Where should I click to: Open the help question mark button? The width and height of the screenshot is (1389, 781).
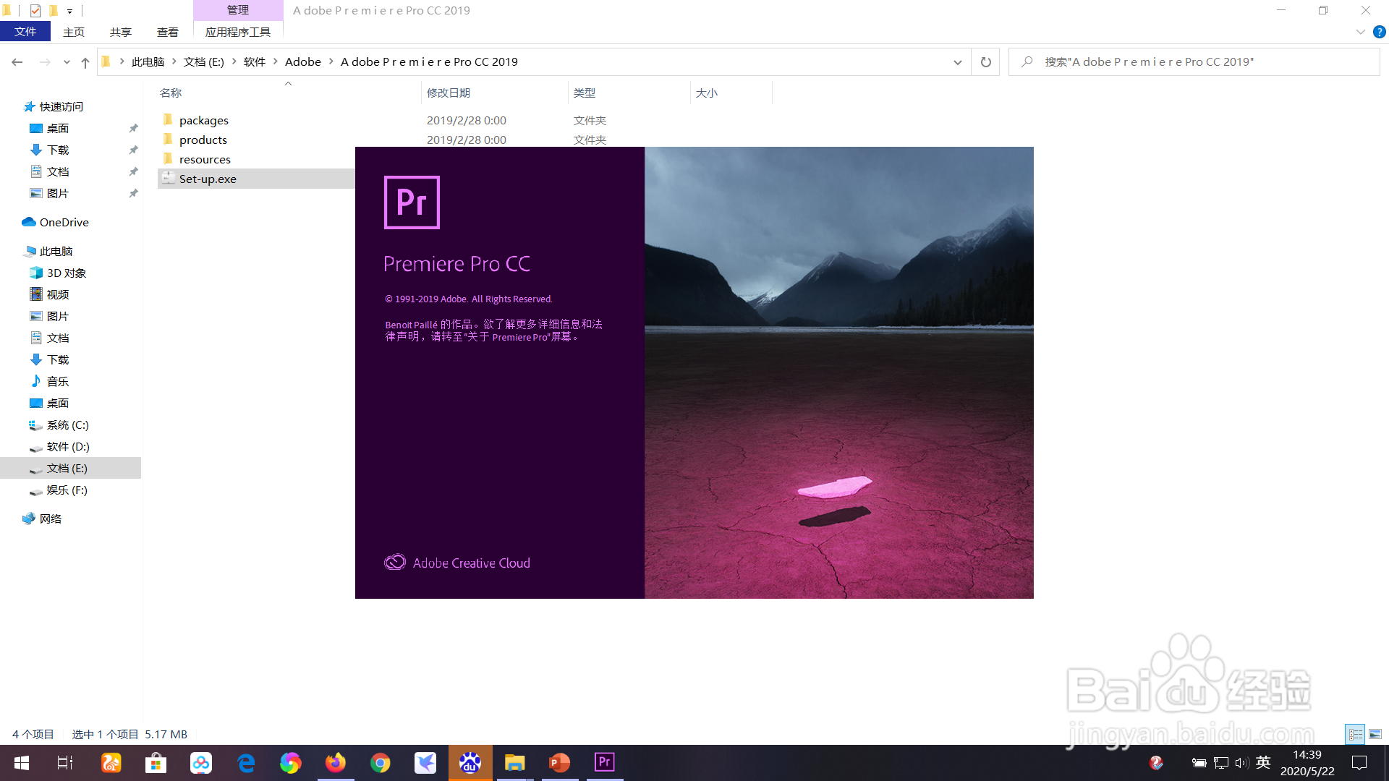(1378, 32)
